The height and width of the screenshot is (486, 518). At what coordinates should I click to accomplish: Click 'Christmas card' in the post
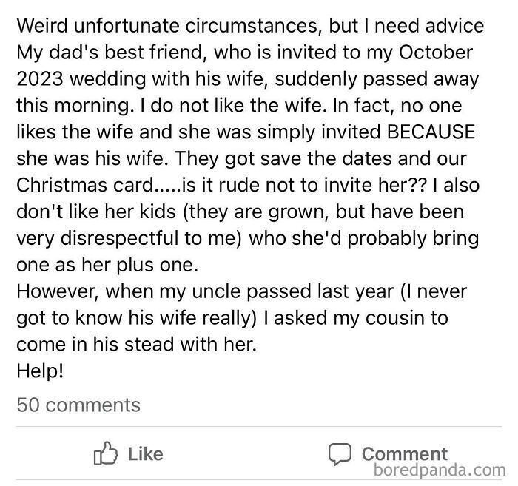click(85, 185)
